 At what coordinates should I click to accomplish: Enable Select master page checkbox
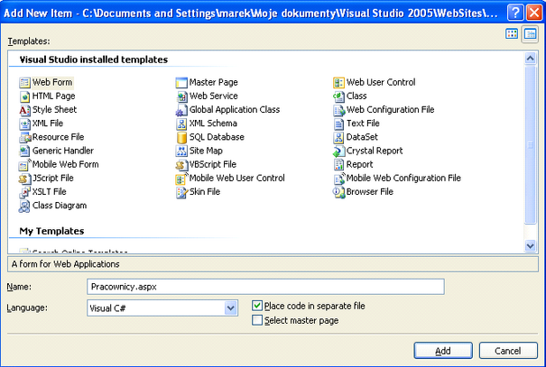(x=257, y=320)
